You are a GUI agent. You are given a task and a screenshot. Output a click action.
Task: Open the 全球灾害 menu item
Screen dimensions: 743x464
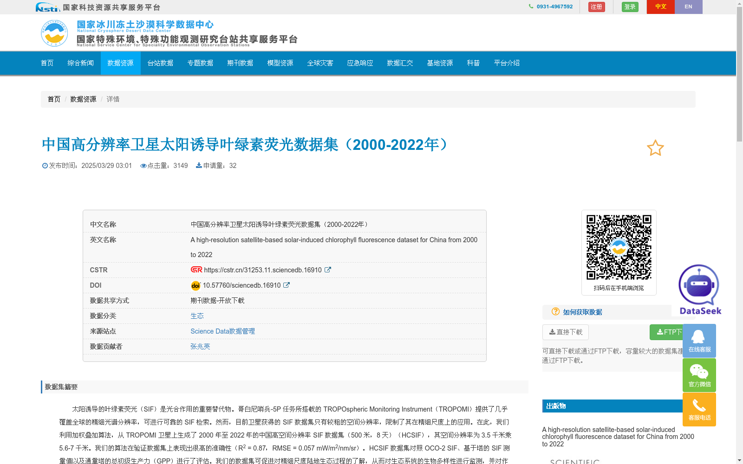(320, 63)
